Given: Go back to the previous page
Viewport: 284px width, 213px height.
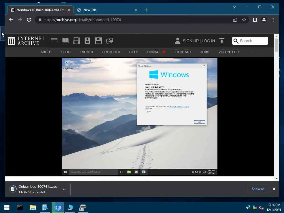Looking at the screenshot, I should click(11, 20).
